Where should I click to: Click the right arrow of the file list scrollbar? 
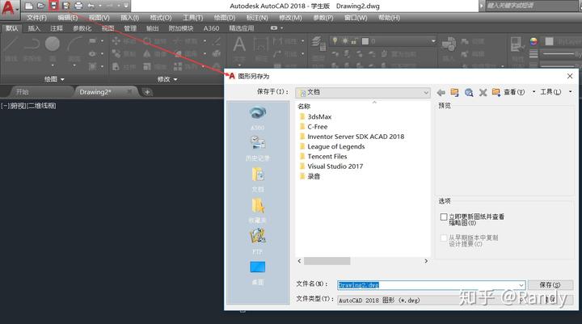(426, 261)
